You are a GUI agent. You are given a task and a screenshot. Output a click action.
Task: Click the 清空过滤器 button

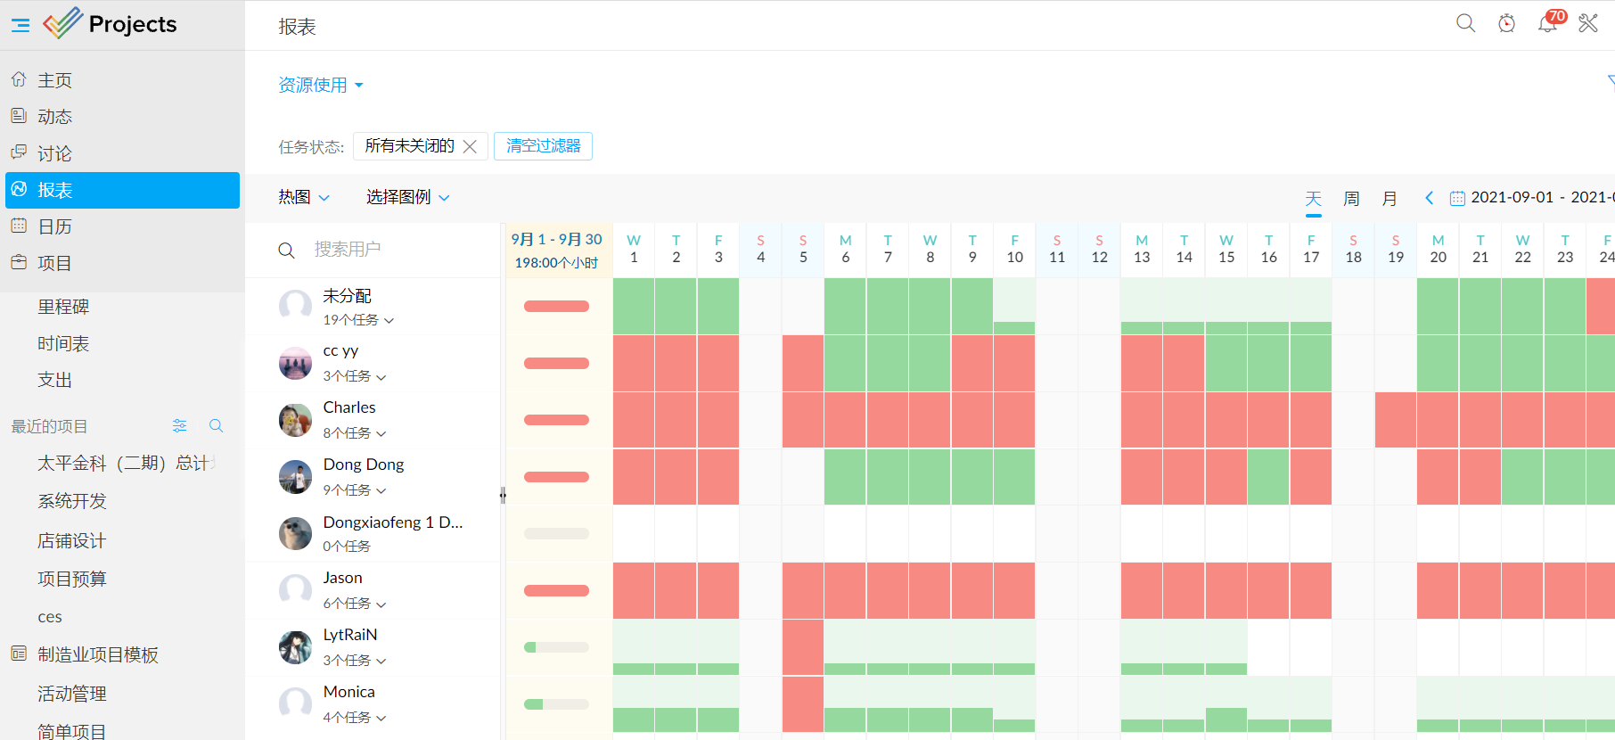543,146
